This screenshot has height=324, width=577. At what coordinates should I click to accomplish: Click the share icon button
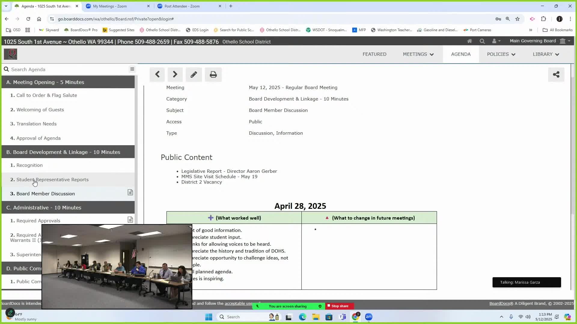(556, 74)
